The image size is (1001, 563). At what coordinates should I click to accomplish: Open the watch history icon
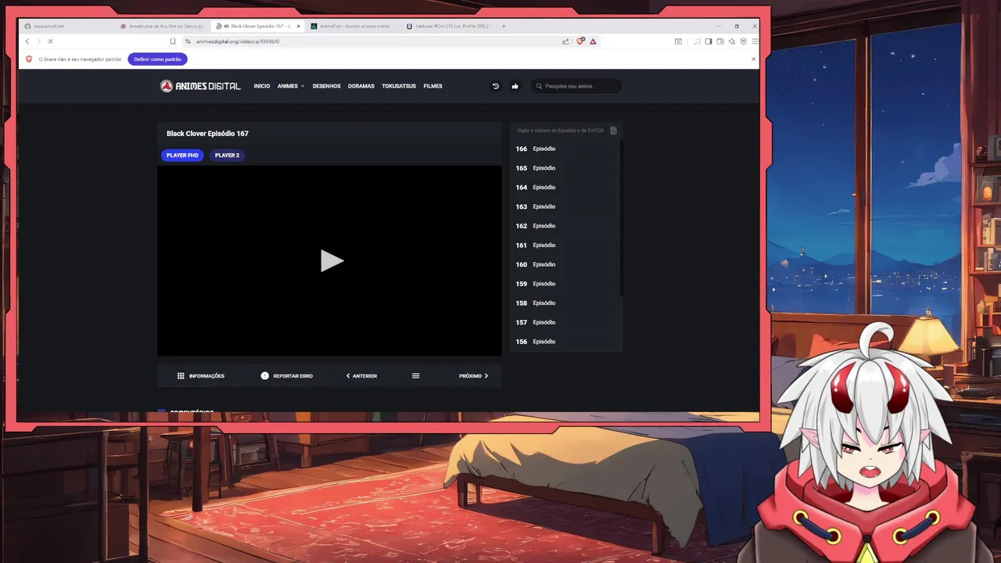495,86
